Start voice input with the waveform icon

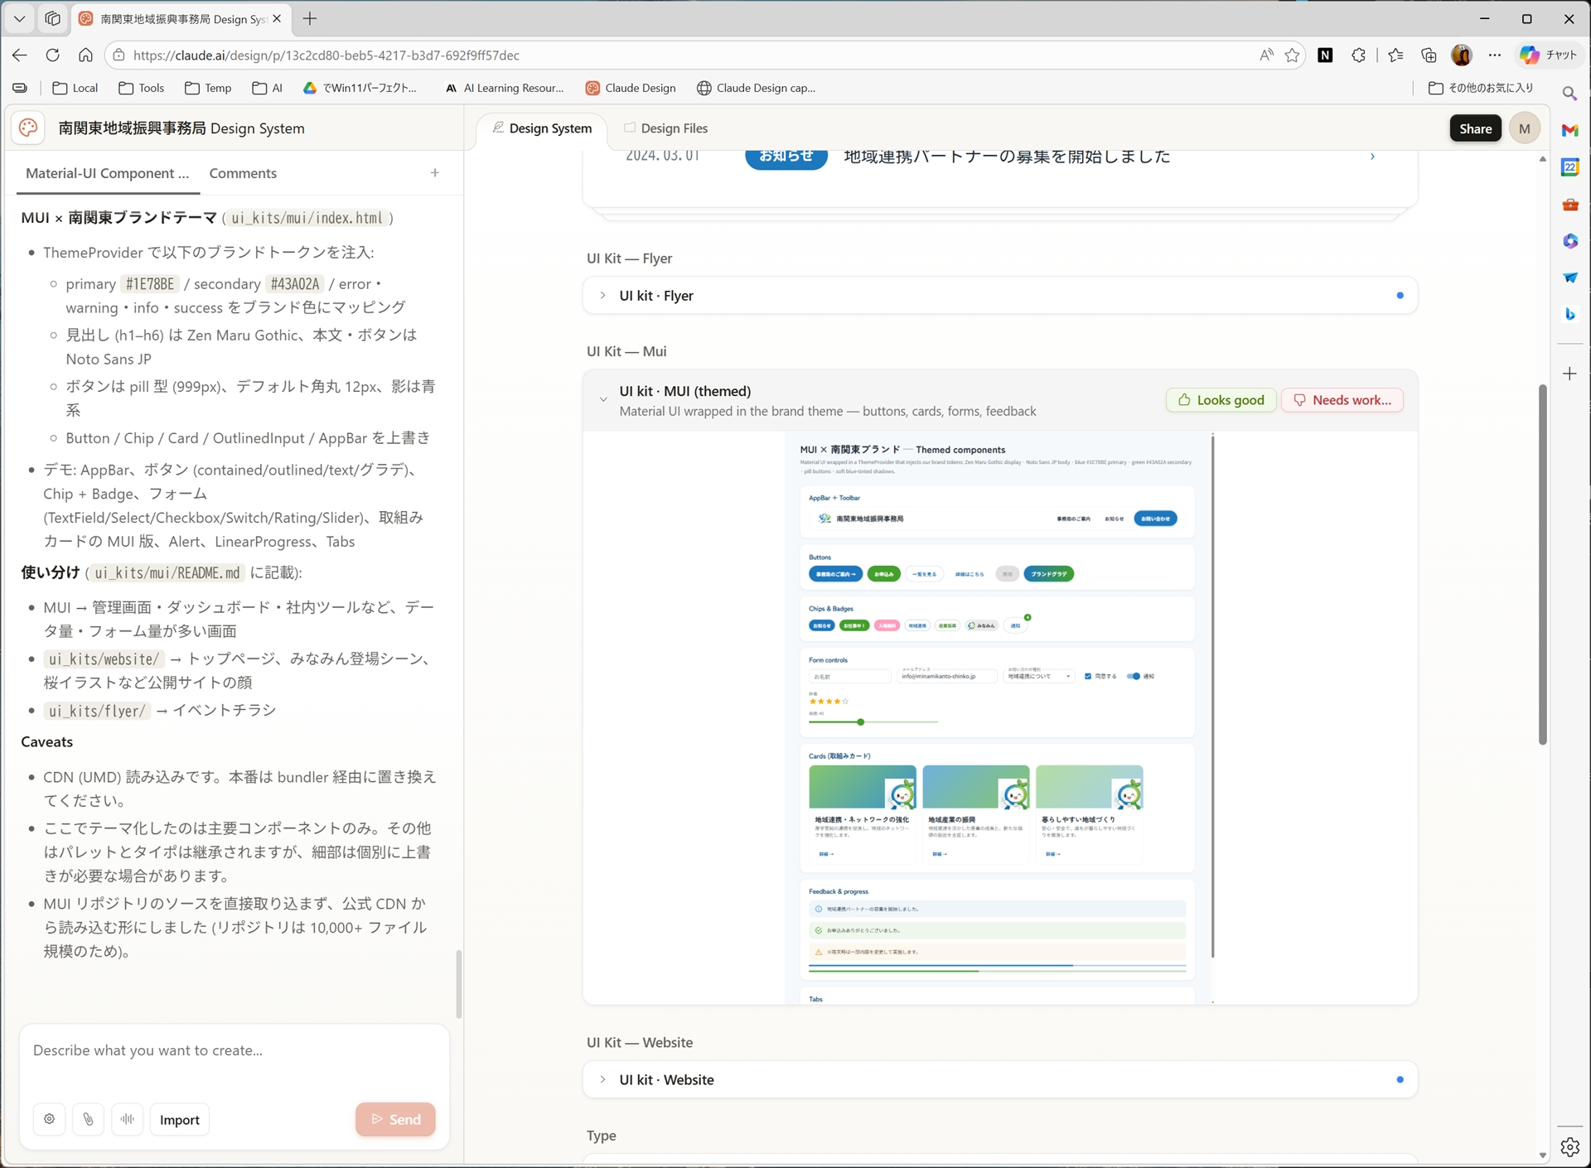pos(128,1119)
